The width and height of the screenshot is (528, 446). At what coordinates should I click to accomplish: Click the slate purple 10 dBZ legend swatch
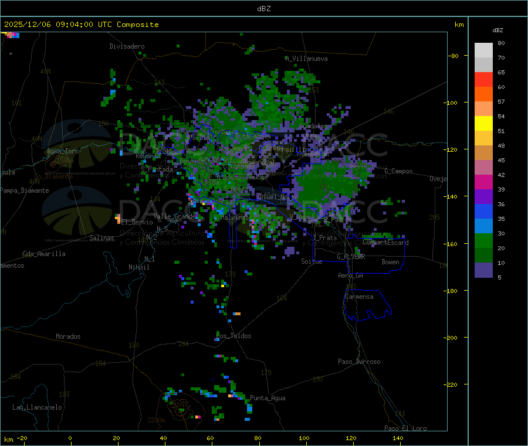[x=483, y=270]
